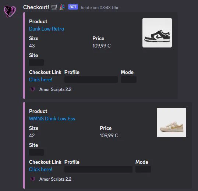Reveal the hidden Profile spoiler in second embed
The width and height of the screenshot is (198, 191).
click(x=98, y=169)
